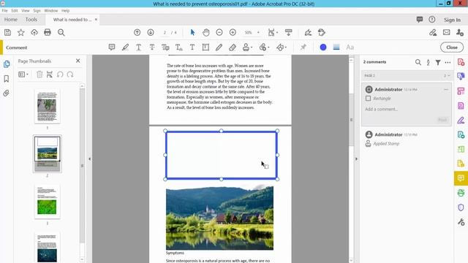The width and height of the screenshot is (468, 263).
Task: Select the arrow Selection tool
Action: (192, 32)
